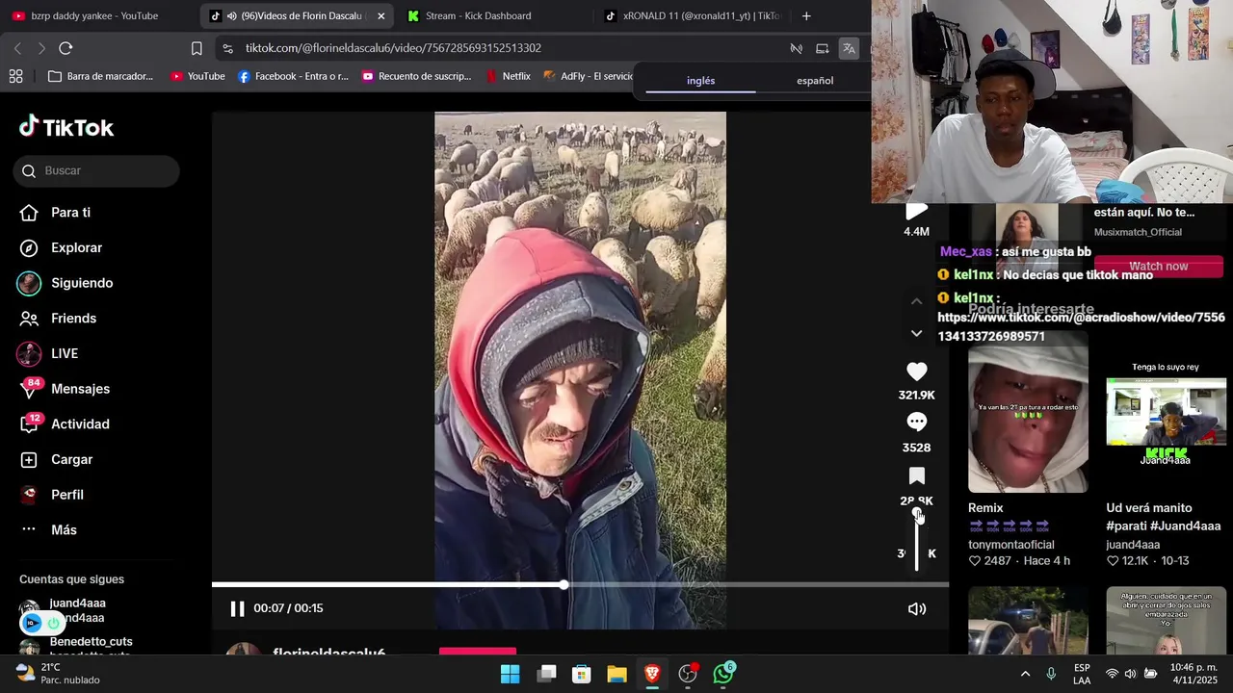Open a new browser tab
Screen dimensions: 1233x693
[806, 15]
